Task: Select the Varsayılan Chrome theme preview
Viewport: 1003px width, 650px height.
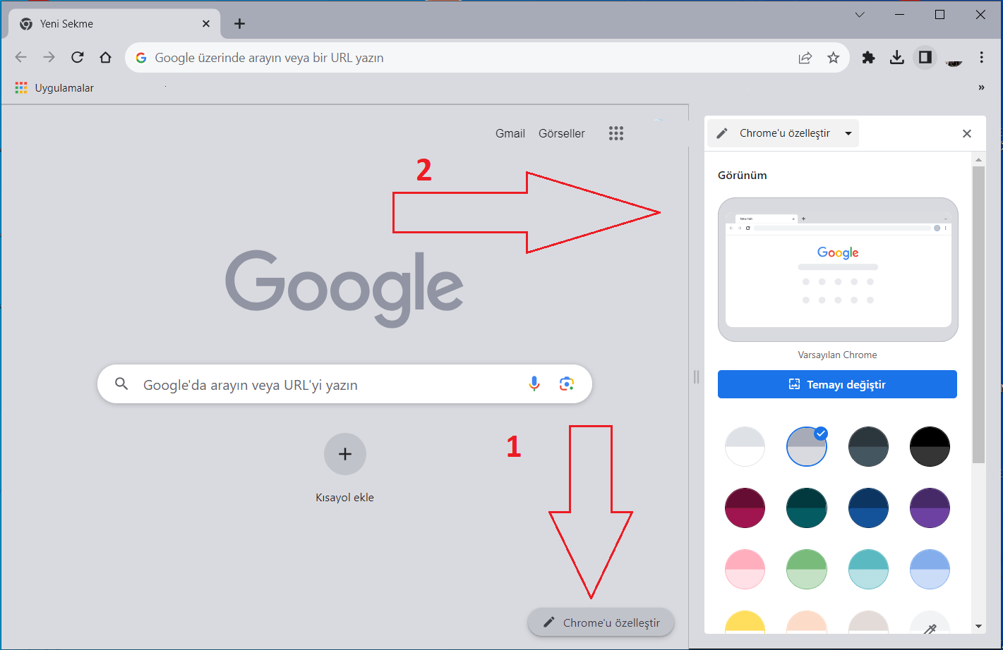Action: (x=838, y=269)
